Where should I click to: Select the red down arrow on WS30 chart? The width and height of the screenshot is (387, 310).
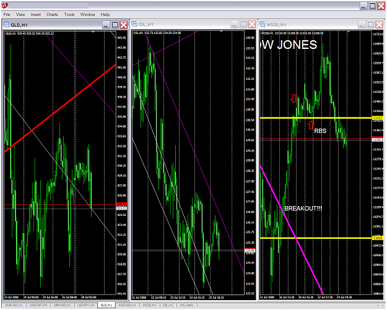[294, 98]
